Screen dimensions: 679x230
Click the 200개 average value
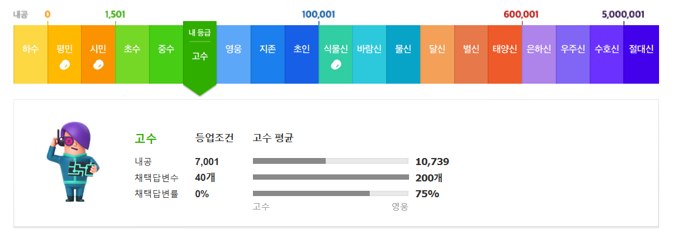[429, 178]
